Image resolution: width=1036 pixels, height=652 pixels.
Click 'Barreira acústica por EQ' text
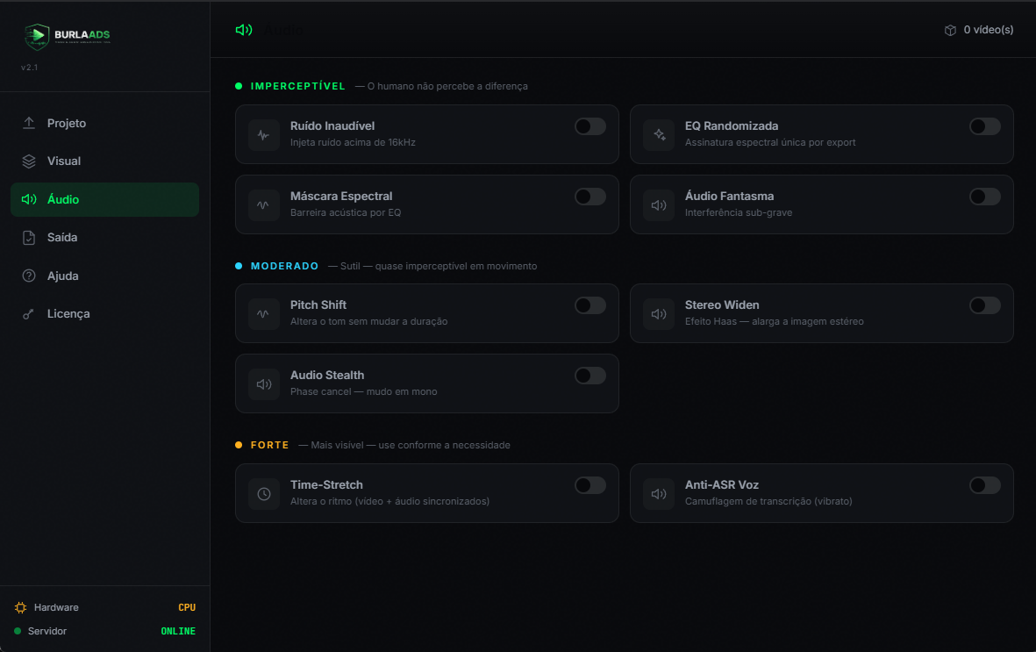pos(346,212)
